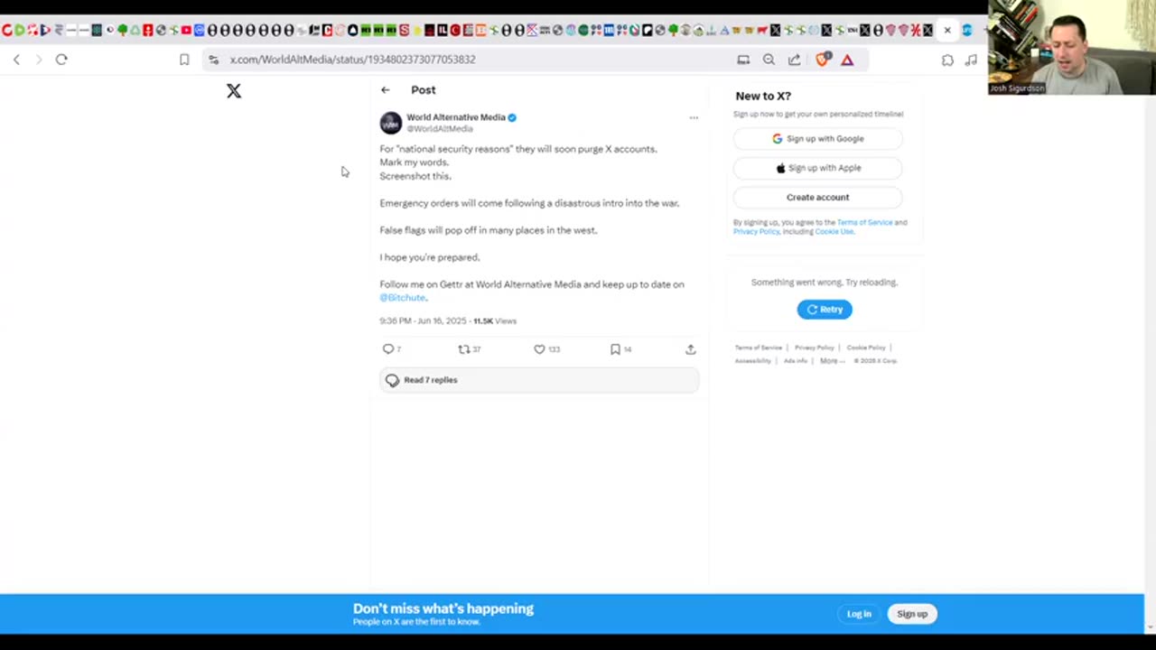Click the @Bitchute mention link
The width and height of the screenshot is (1156, 650).
pyautogui.click(x=402, y=298)
